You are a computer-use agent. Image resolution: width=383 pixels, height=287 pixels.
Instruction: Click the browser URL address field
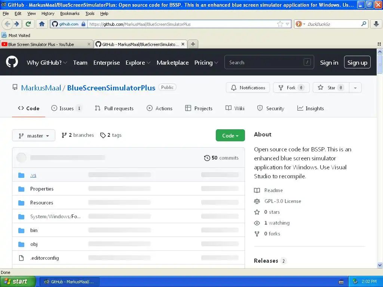tap(182, 24)
